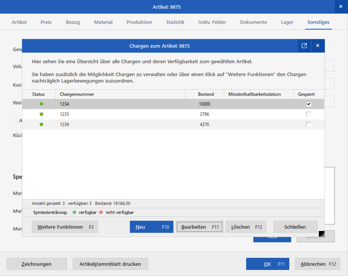
Task: Click the Schließen button
Action: coord(295,227)
